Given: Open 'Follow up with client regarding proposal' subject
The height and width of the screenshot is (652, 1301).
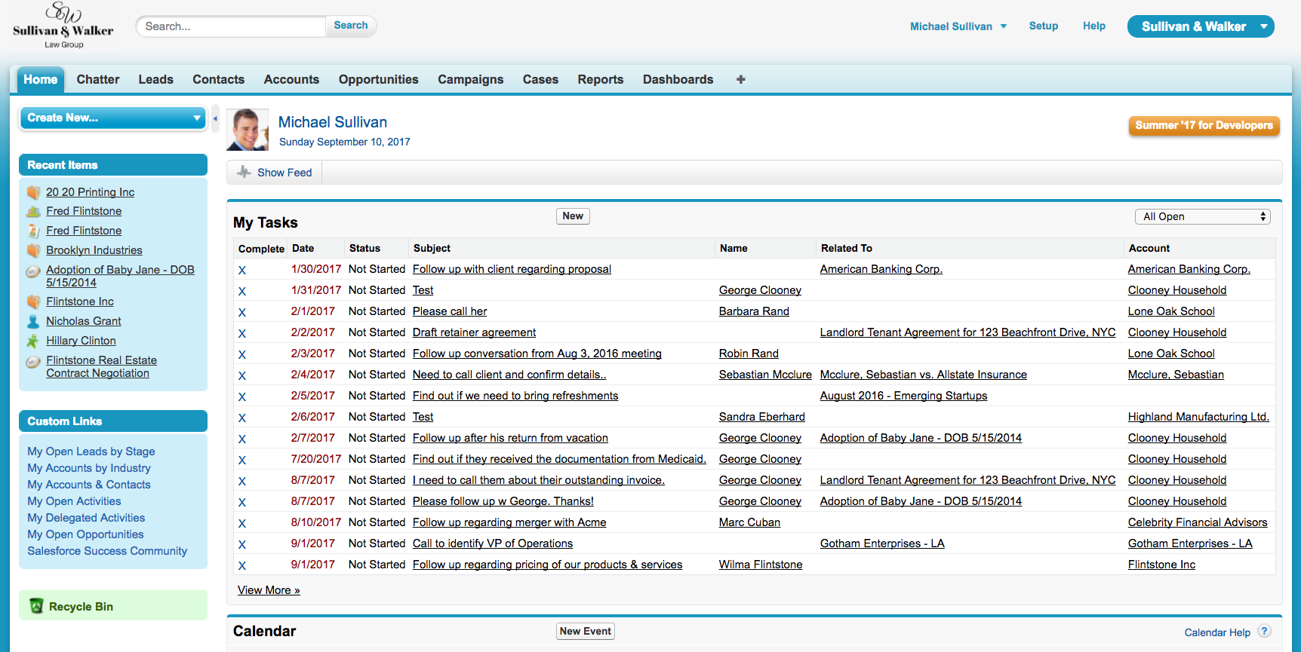Looking at the screenshot, I should pos(512,269).
